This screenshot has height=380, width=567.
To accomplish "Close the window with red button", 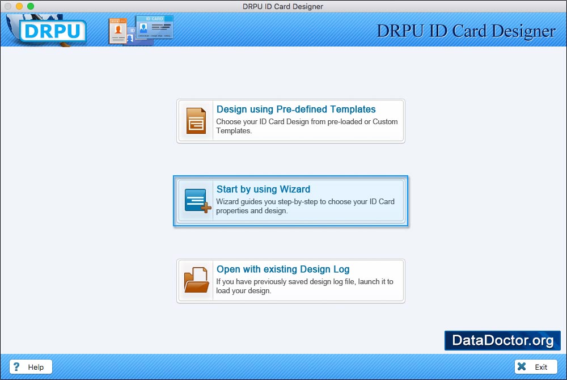I will click(8, 6).
